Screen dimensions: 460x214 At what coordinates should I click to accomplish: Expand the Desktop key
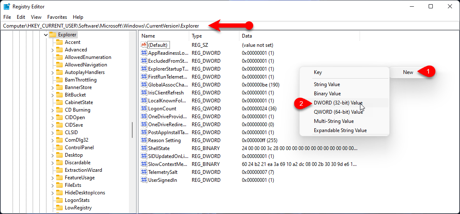coord(52,155)
